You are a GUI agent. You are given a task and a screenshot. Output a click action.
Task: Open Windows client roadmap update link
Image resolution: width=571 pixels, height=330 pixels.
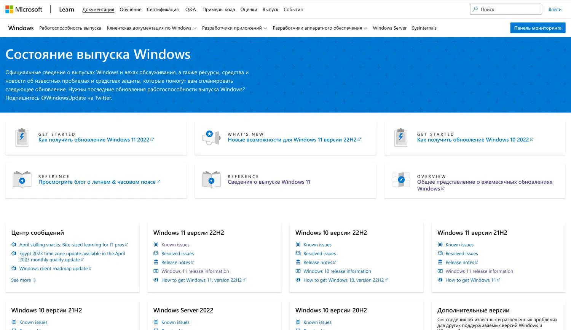click(x=55, y=269)
